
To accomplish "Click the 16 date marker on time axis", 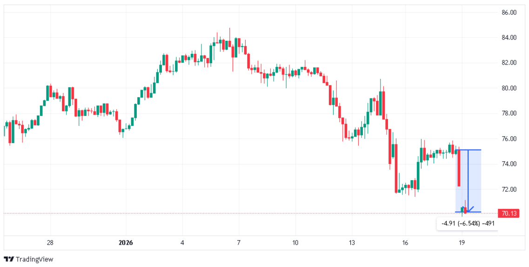I will click(405, 242).
